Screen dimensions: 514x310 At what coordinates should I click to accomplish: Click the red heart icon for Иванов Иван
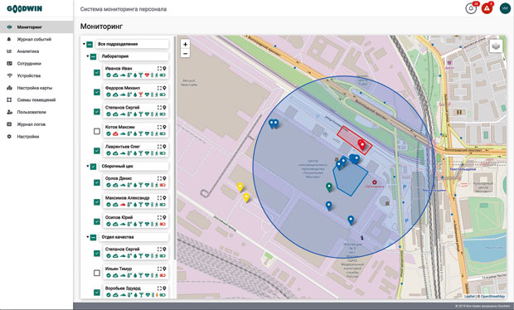pyautogui.click(x=148, y=75)
